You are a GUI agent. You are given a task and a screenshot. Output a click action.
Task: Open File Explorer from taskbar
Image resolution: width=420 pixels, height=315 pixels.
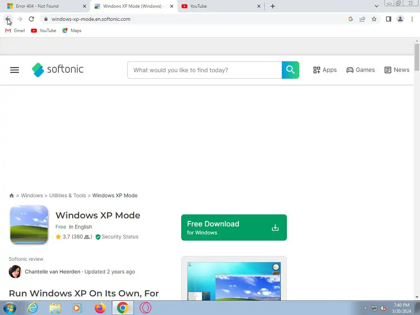[x=55, y=308]
